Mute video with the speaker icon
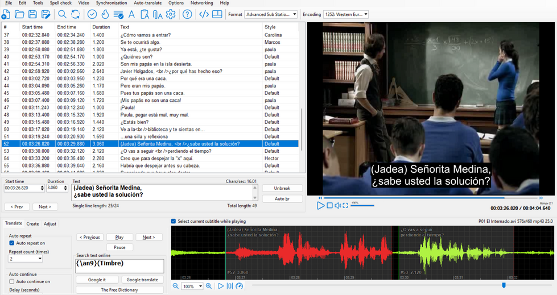The width and height of the screenshot is (557, 295). [x=337, y=206]
